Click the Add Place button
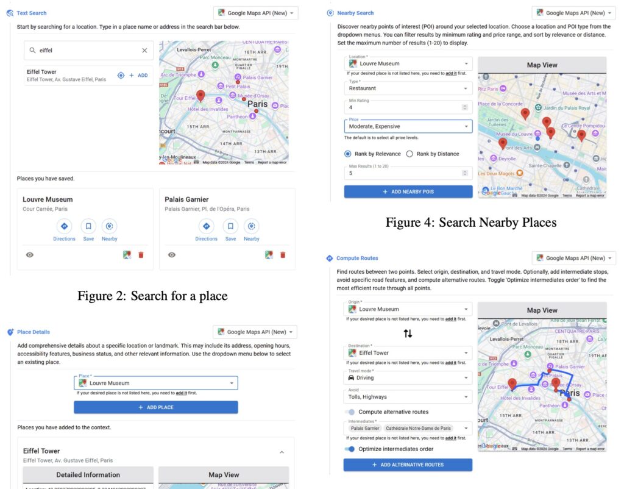This screenshot has width=624, height=489. [156, 407]
